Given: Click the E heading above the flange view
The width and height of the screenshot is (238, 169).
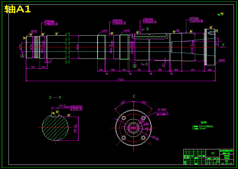Looking at the screenshot, I should [134, 96].
